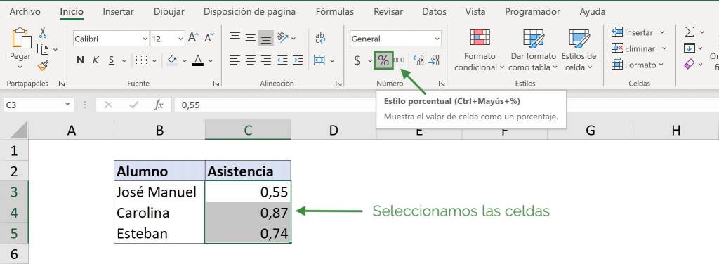The width and height of the screenshot is (719, 264).
Task: Center text horizontally in cell
Action: click(251, 60)
